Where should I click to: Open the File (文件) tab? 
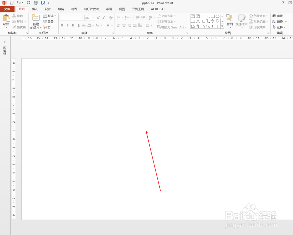7,9
